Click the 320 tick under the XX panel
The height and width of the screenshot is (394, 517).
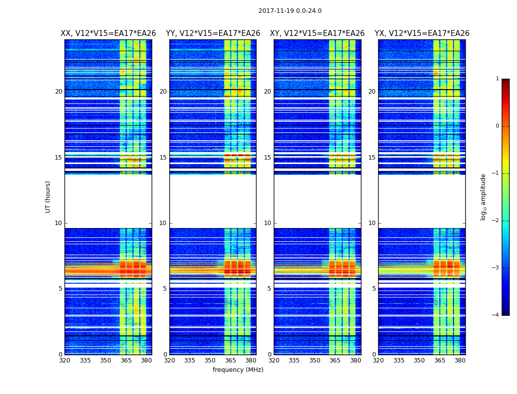[65, 361]
